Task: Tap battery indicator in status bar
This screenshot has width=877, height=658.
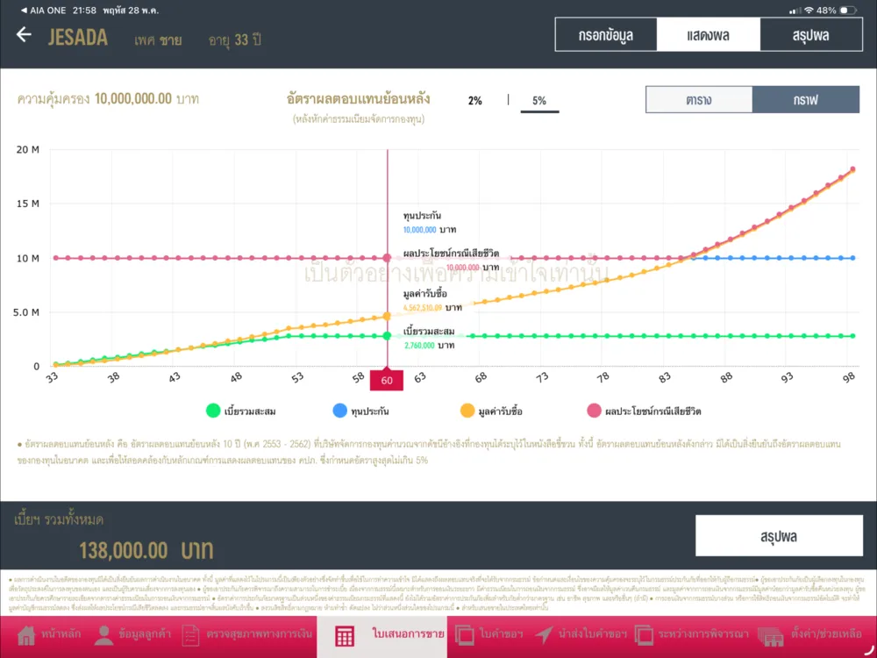Action: (847, 10)
